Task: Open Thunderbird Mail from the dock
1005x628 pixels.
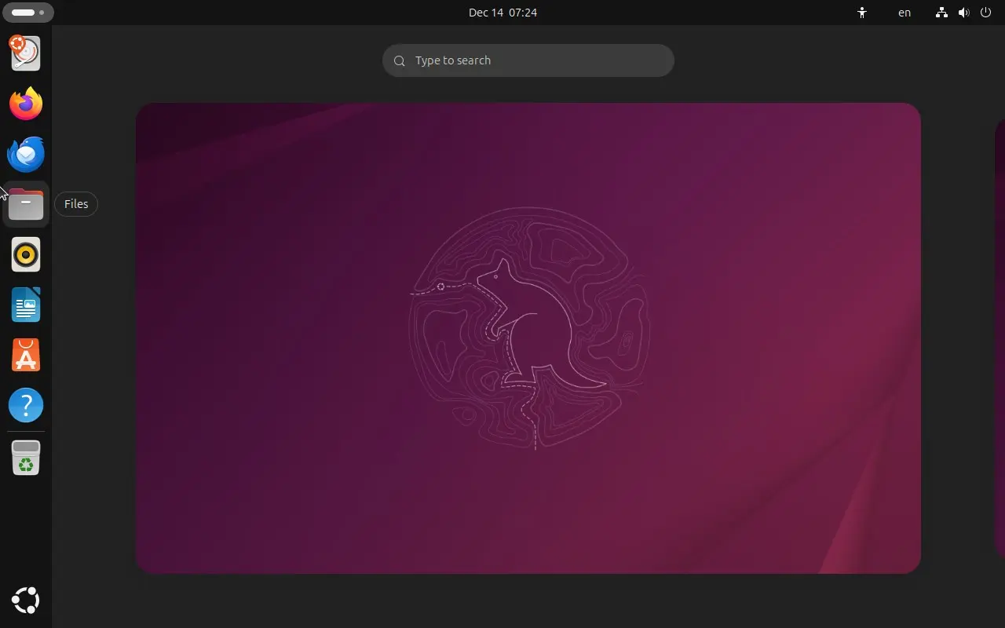Action: click(26, 154)
